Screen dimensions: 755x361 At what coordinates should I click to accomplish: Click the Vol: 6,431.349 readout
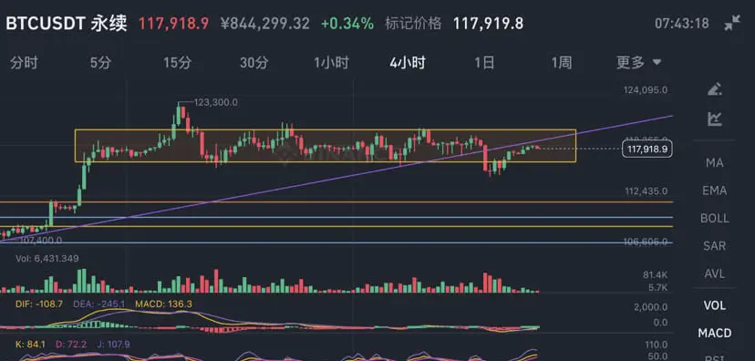pyautogui.click(x=47, y=259)
